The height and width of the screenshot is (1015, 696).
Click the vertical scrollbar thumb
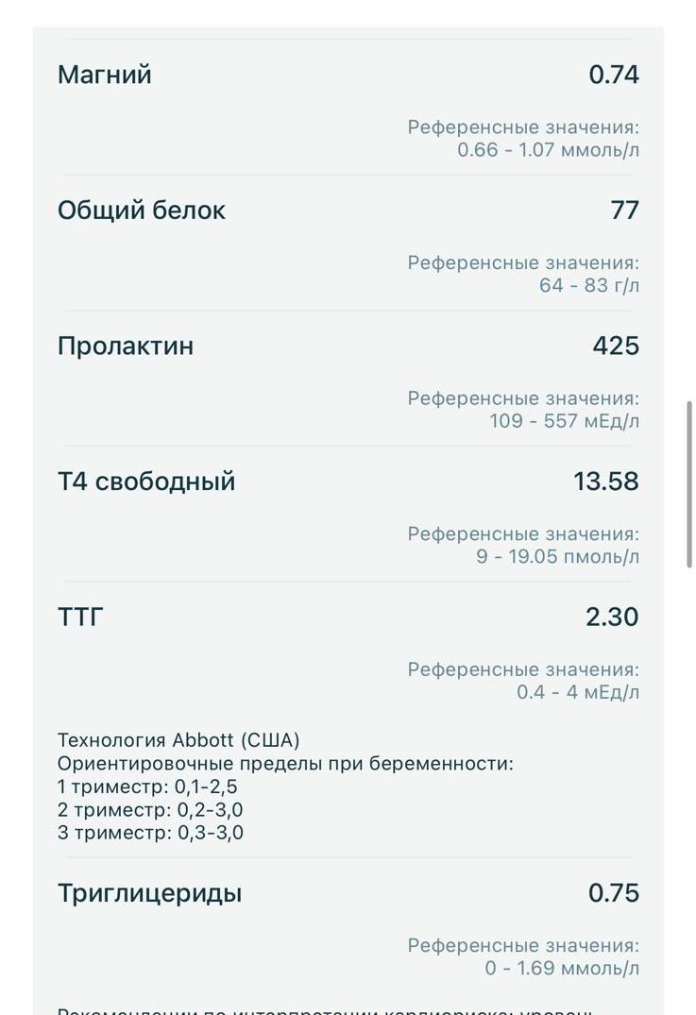click(689, 484)
